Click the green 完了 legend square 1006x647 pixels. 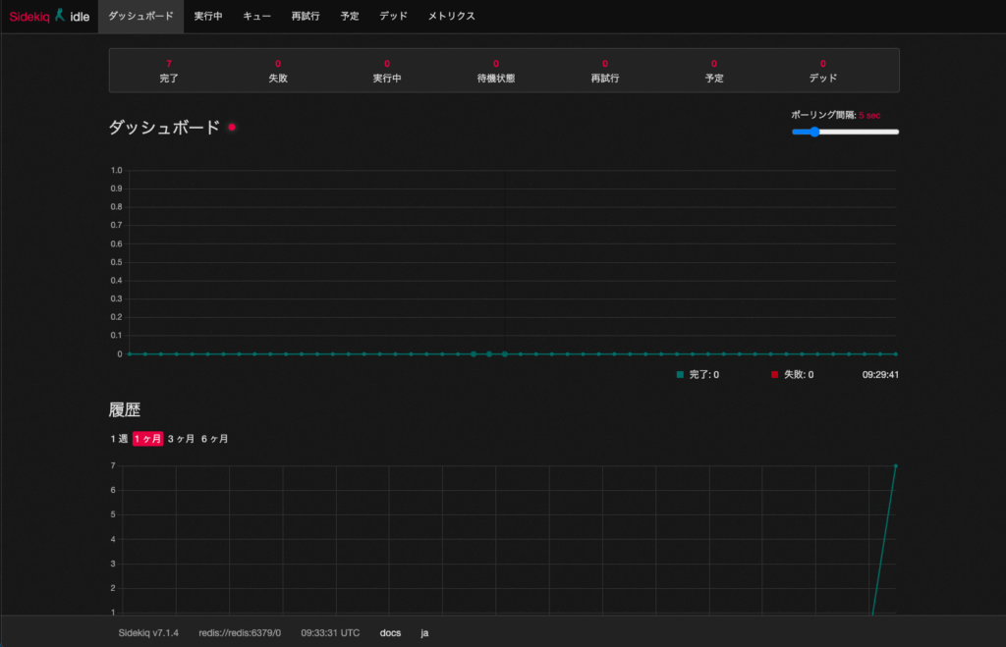680,374
